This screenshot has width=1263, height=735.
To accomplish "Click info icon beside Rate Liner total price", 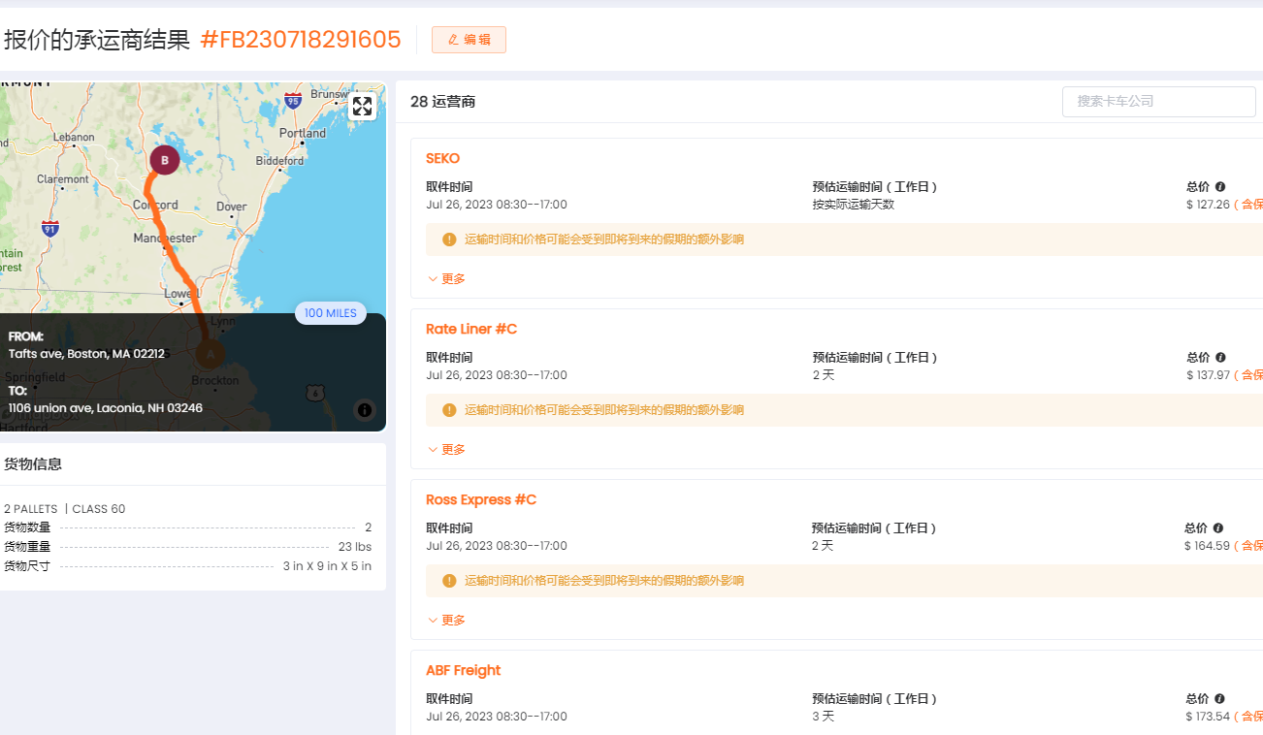I will tap(1220, 357).
